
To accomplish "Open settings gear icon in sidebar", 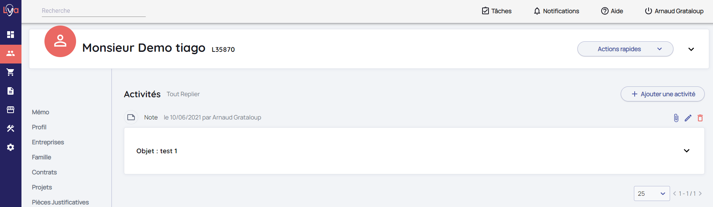I will coord(11,147).
